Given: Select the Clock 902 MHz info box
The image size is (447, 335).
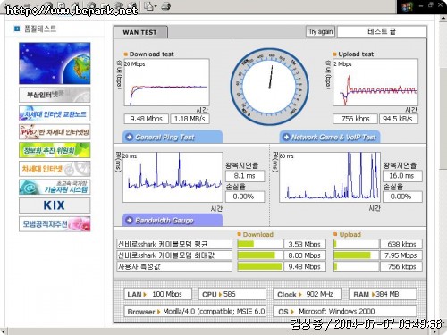Looking at the screenshot, I should (308, 294).
